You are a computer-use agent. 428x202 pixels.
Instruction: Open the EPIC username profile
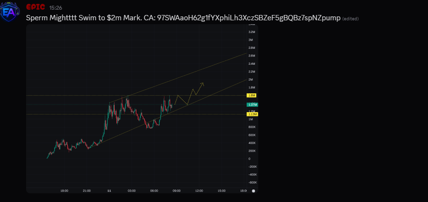(35, 7)
